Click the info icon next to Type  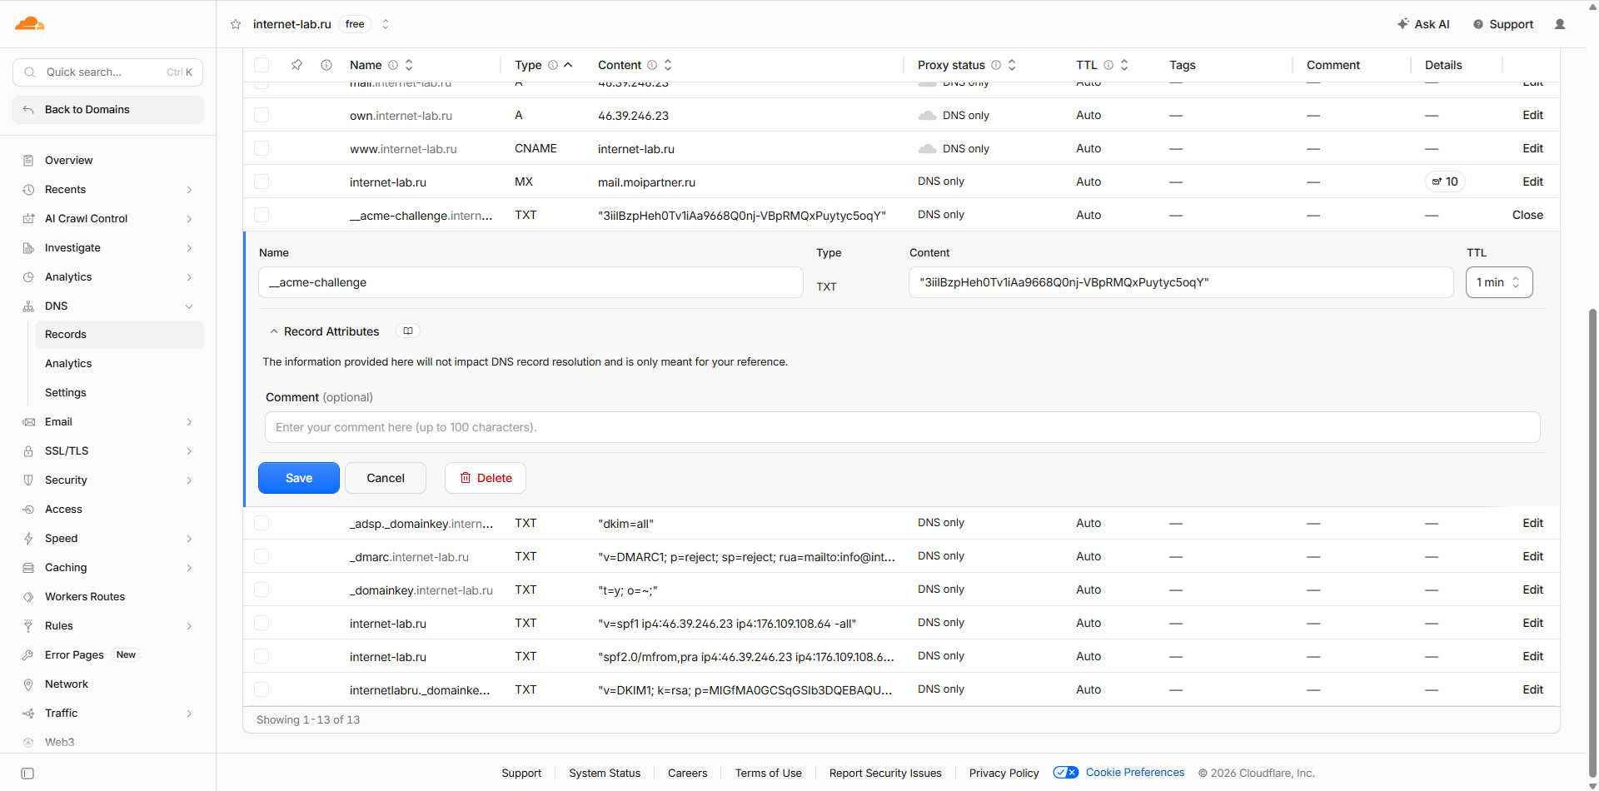(553, 65)
